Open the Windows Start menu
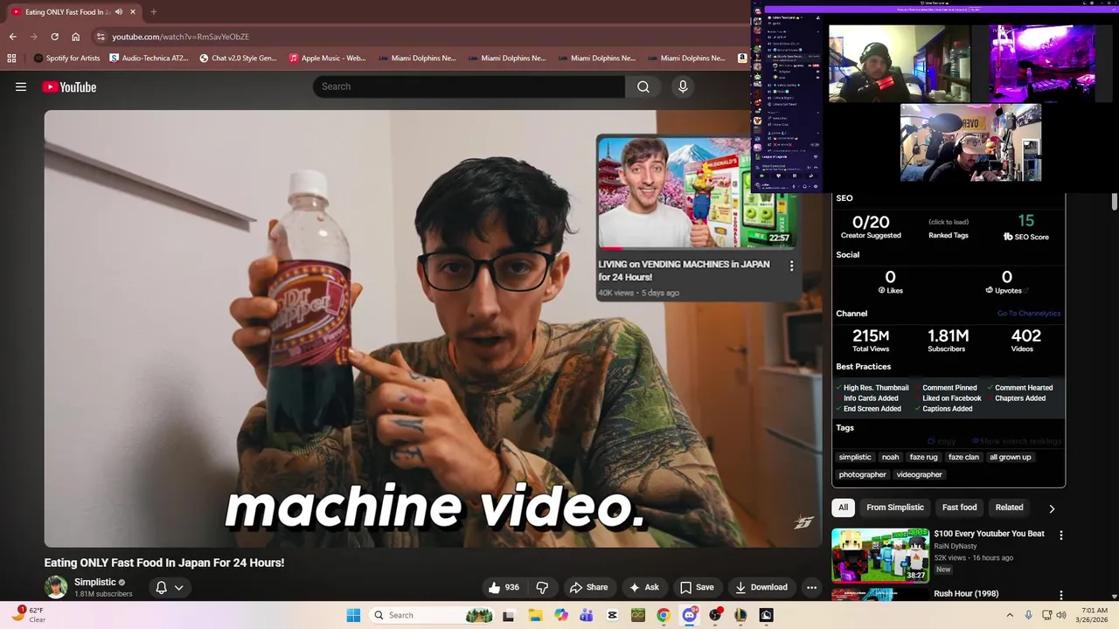 coord(353,615)
